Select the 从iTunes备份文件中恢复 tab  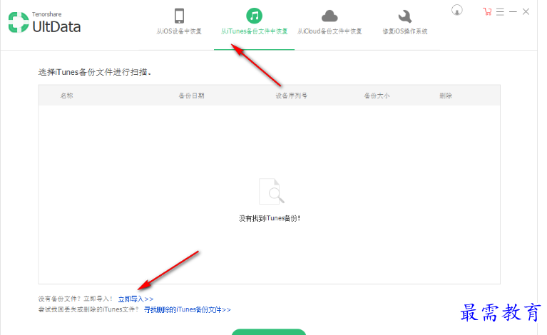click(255, 31)
